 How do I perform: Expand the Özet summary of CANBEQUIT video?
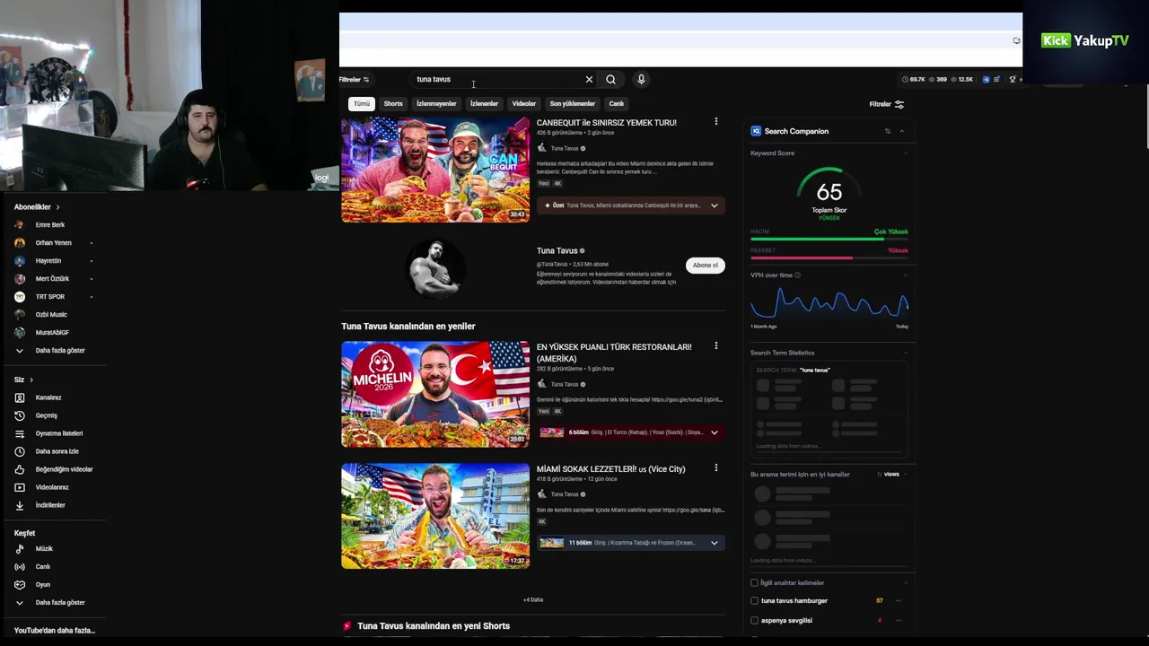point(715,205)
